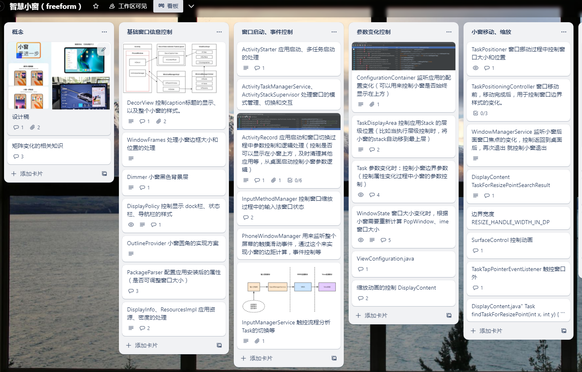Click comment icon on TaskTapPointerEventListener card
582x372 pixels.
tap(475, 288)
